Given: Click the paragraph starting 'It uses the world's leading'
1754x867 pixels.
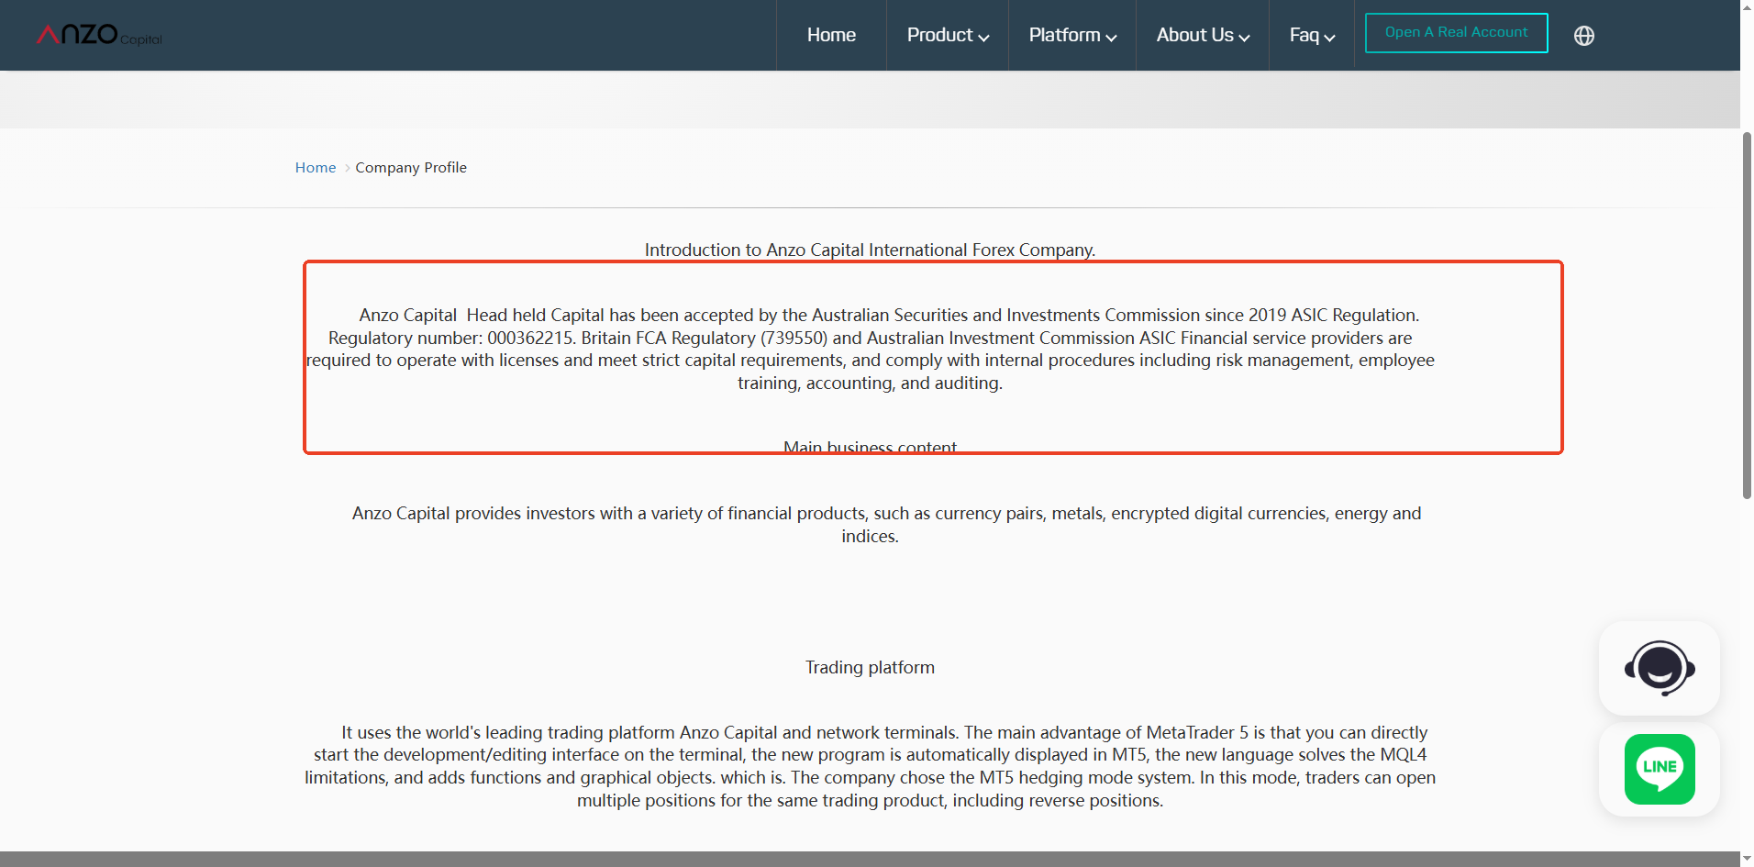Looking at the screenshot, I should [870, 766].
